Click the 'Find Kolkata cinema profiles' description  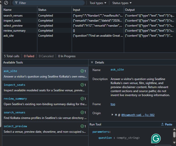[45, 118]
